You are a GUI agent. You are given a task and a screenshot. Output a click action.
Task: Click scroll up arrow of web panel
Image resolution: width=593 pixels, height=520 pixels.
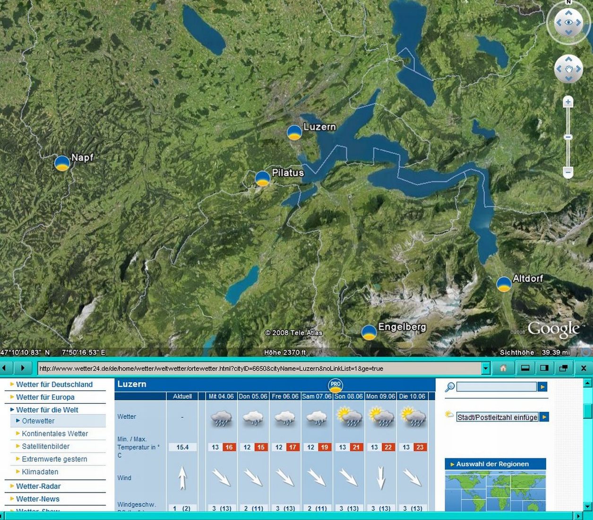(x=587, y=382)
